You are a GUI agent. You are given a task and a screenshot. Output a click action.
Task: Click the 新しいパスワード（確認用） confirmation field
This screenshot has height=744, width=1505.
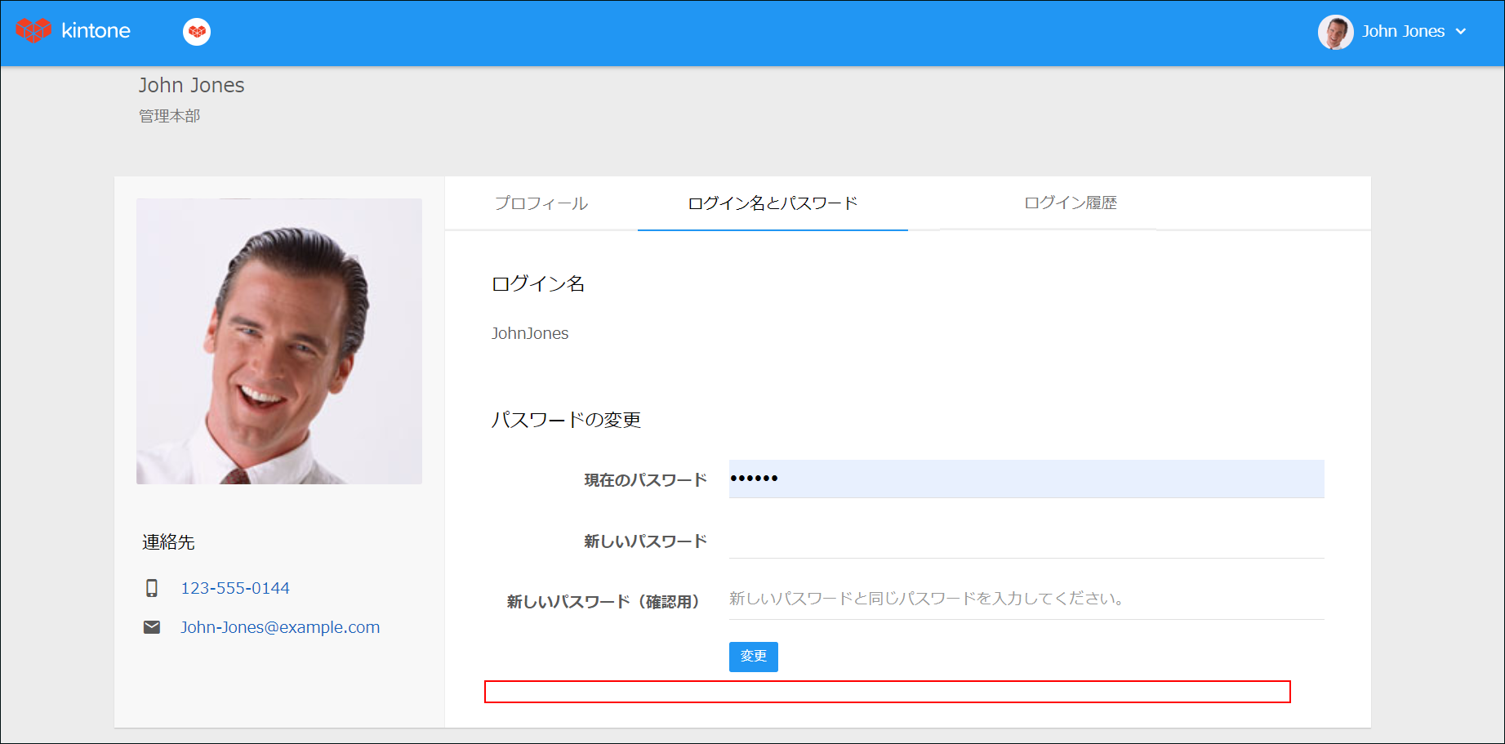1025,599
